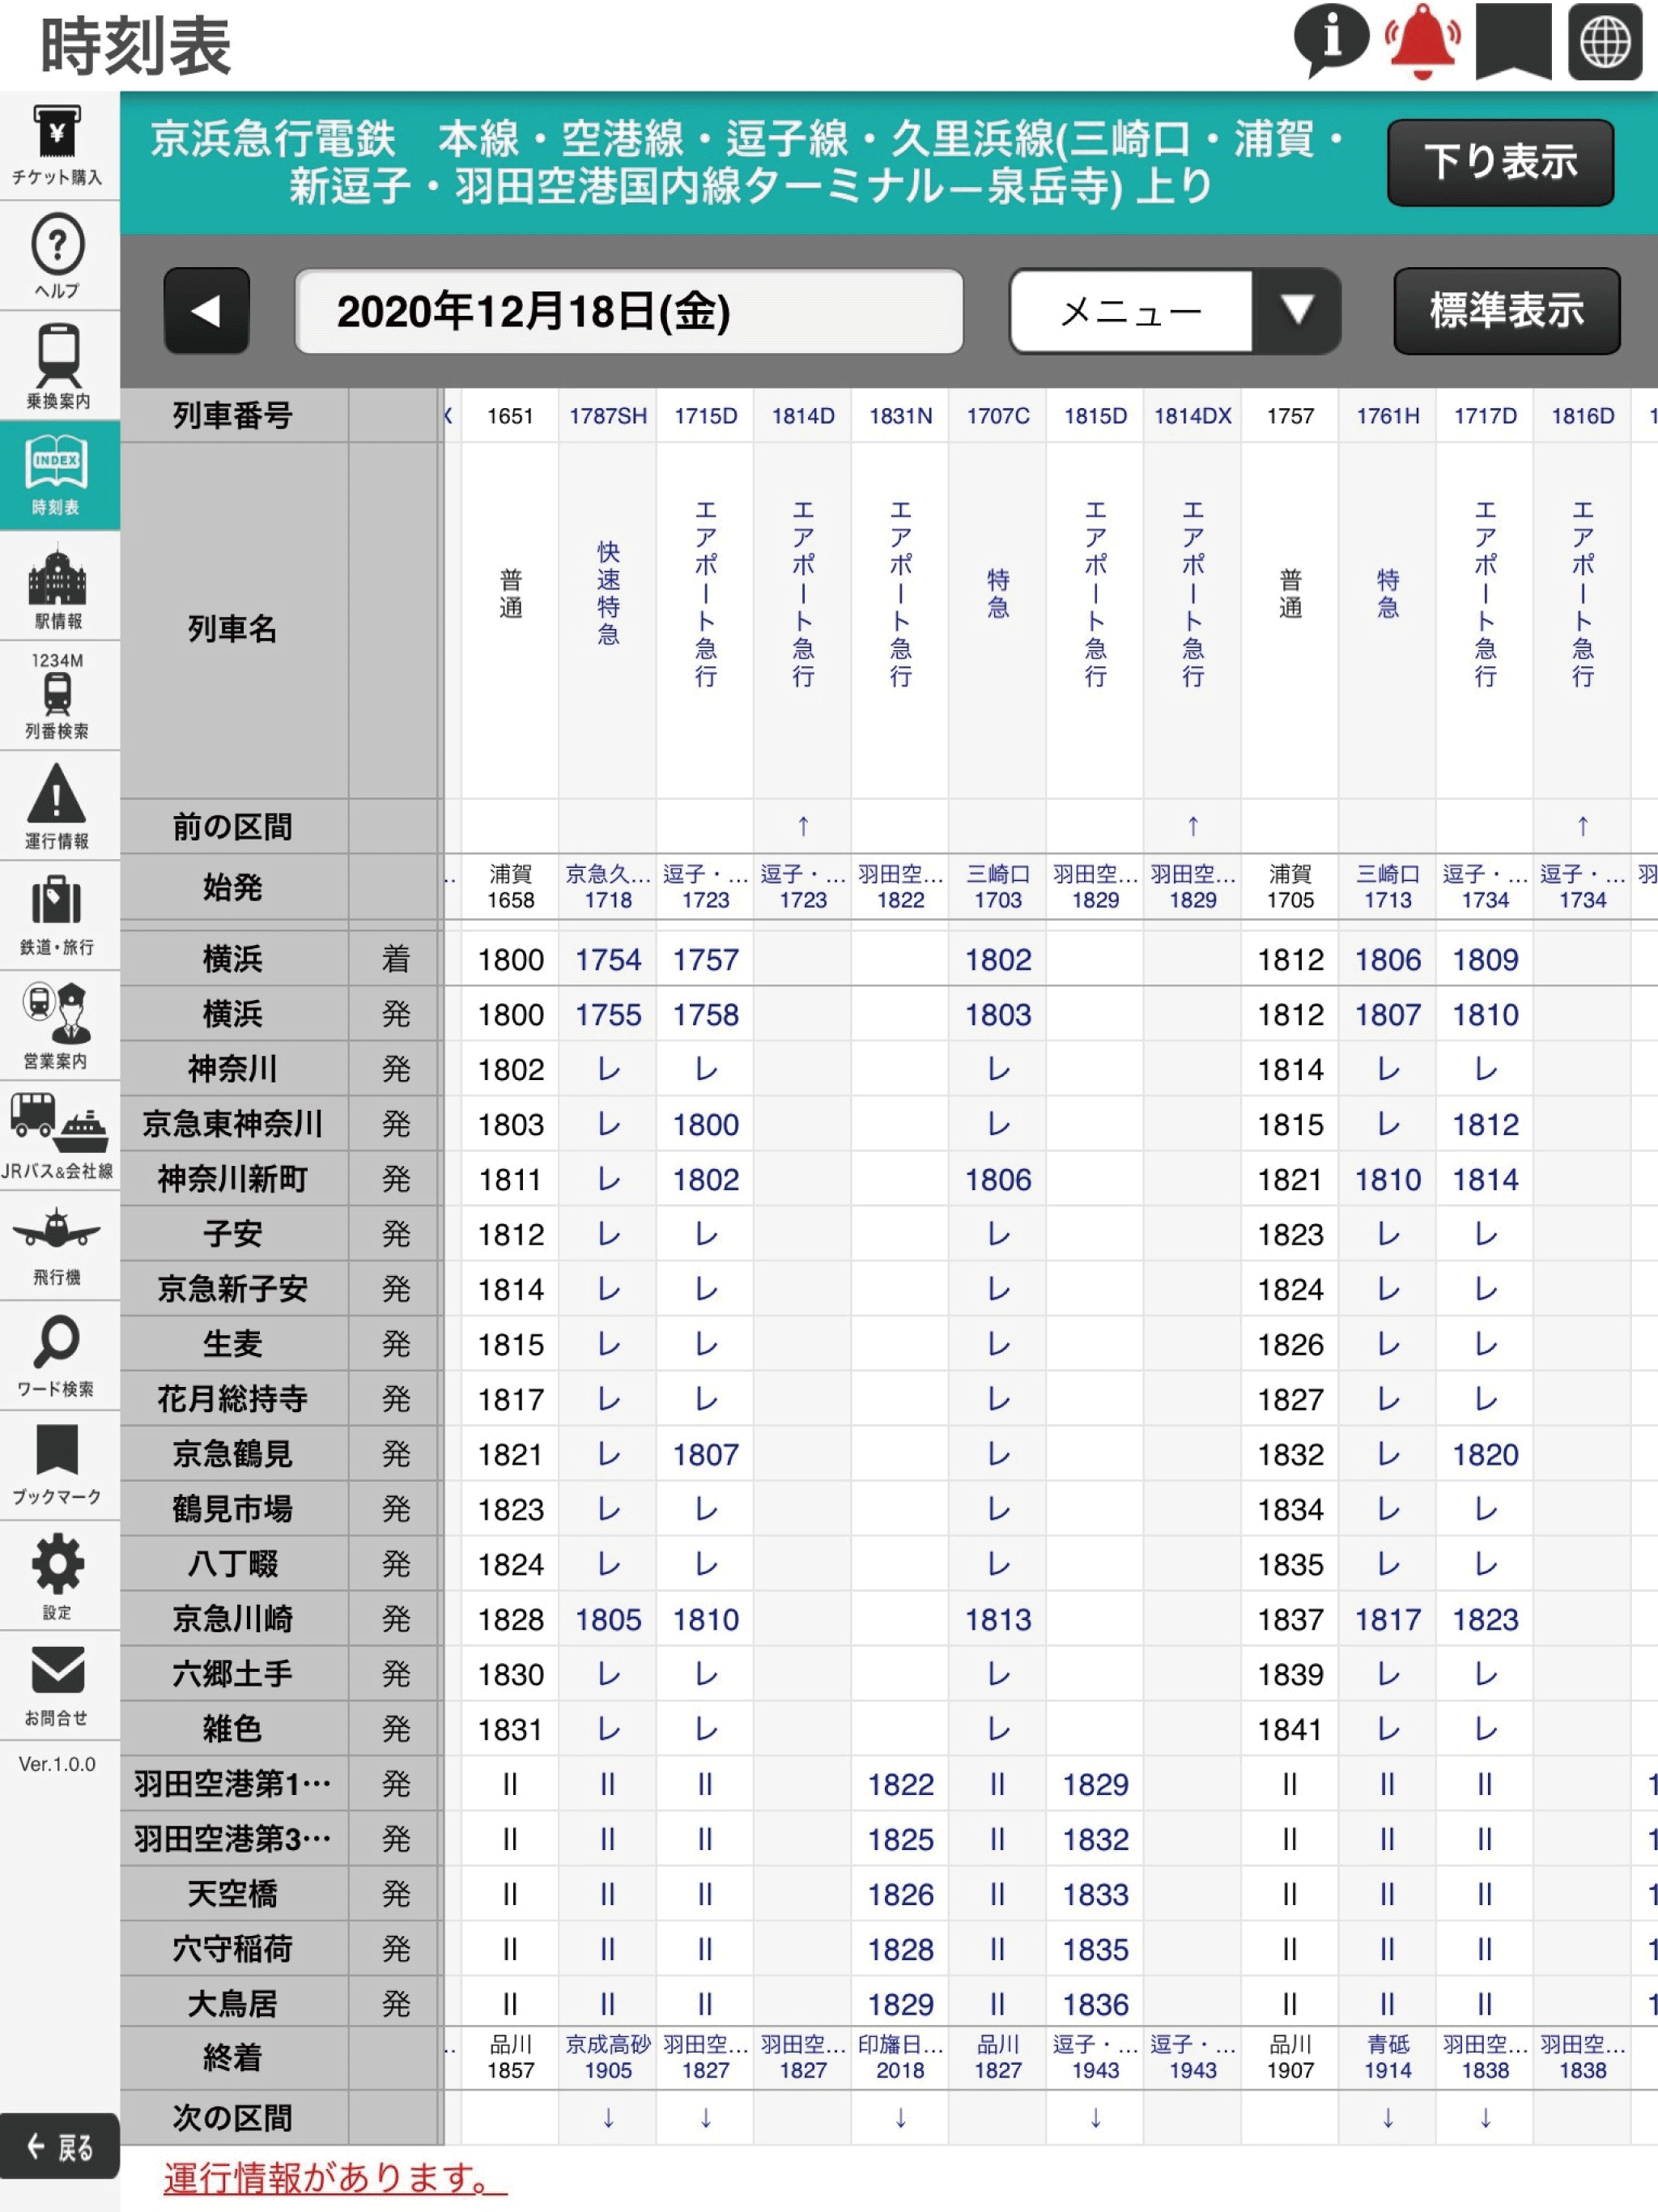Select station row 羽田空港第1…
1658x2212 pixels.
tap(232, 1784)
